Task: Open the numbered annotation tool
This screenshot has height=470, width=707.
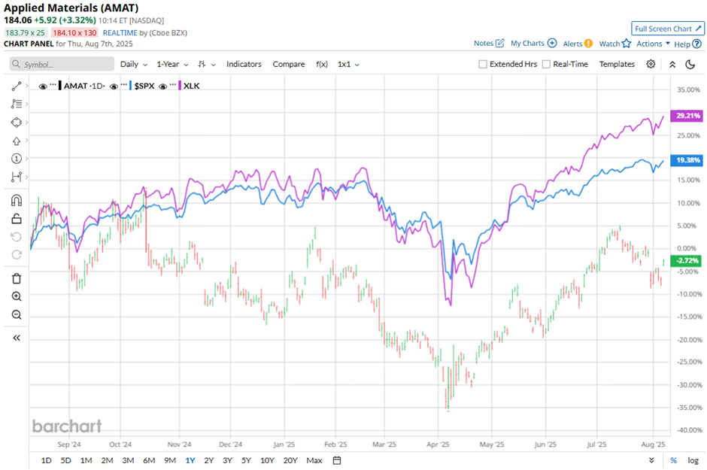Action: point(17,159)
